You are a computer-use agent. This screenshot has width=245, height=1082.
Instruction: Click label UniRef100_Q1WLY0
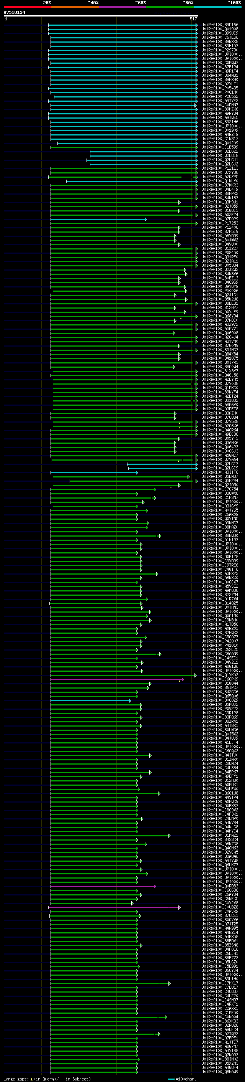click(220, 181)
